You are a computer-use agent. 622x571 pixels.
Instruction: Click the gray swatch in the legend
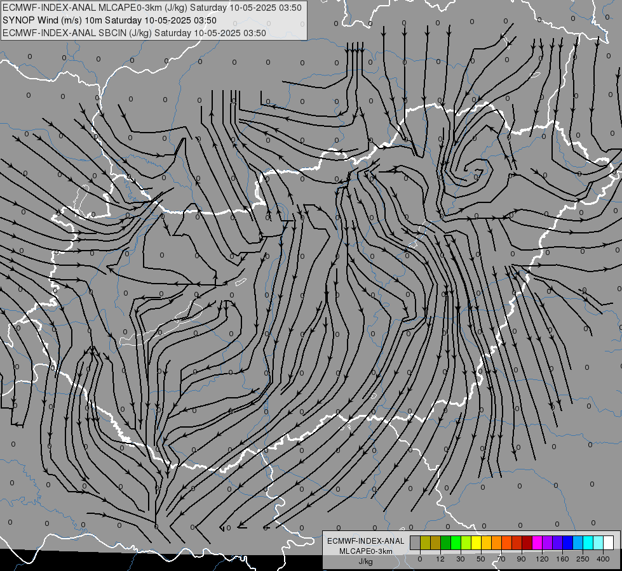pos(416,542)
